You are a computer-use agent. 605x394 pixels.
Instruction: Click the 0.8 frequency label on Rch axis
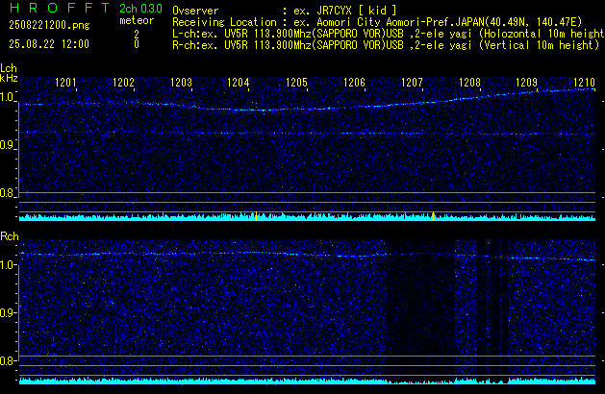pos(7,360)
